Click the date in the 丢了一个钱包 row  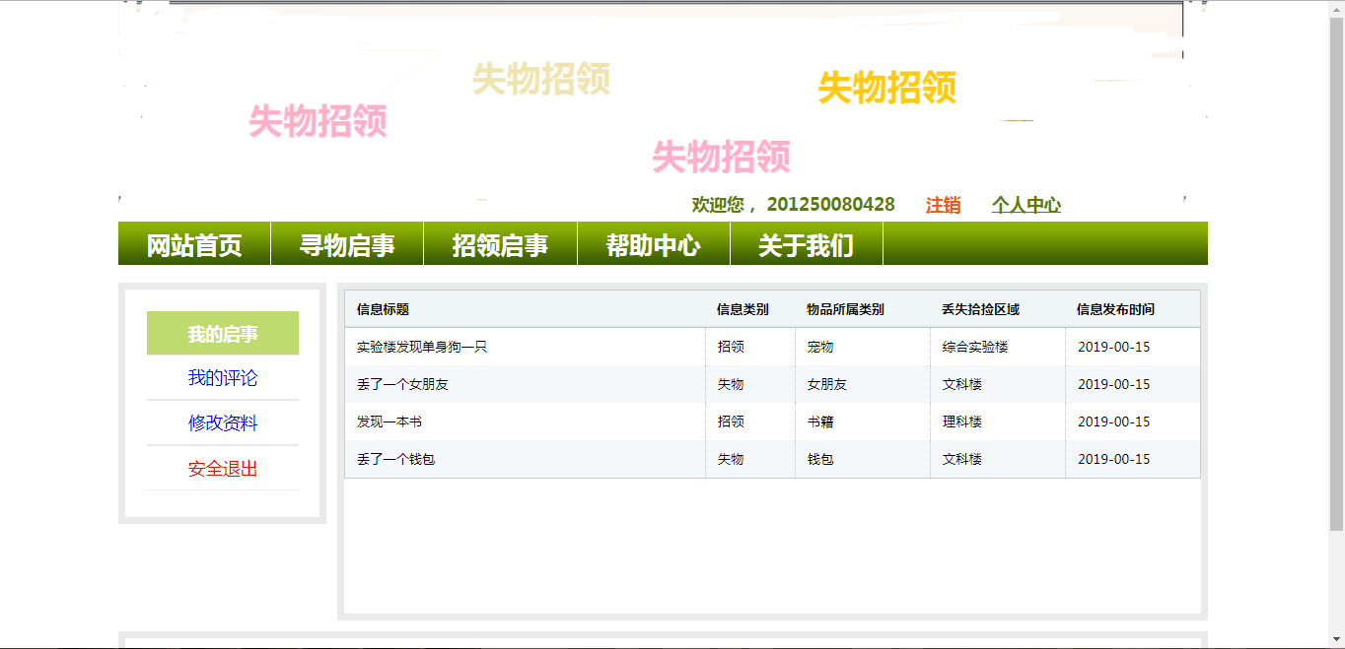tap(1113, 459)
